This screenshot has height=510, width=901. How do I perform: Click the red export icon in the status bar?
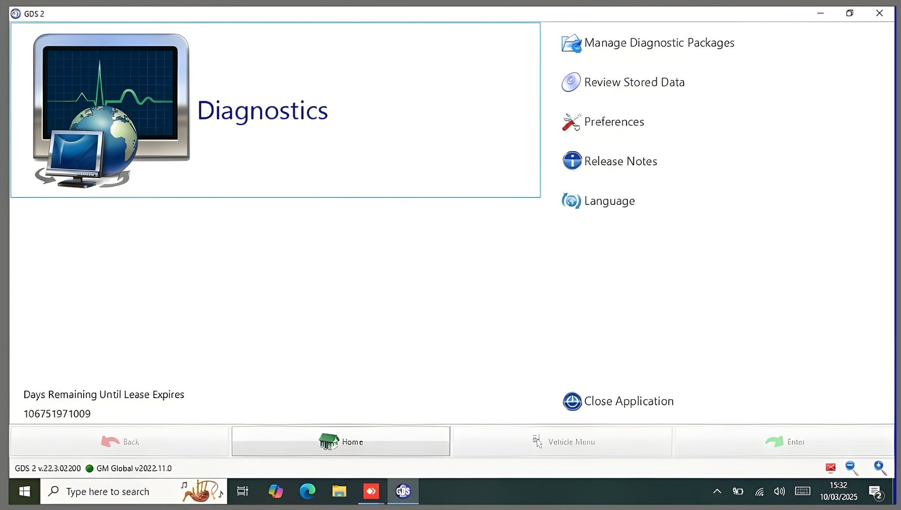click(830, 468)
